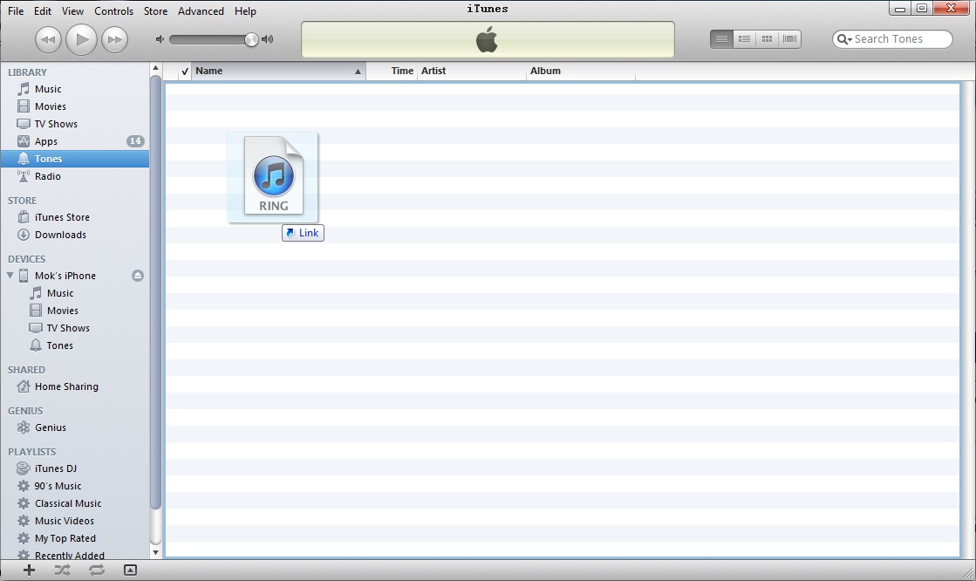Show or hide the artwork viewer
Viewport: 976px width, 581px height.
(x=130, y=570)
